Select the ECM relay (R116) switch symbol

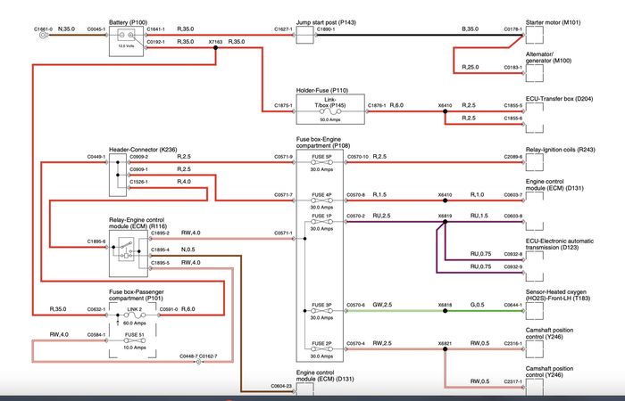[x=127, y=250]
